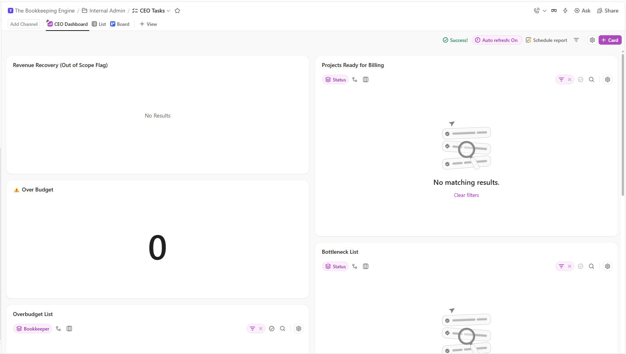Open Bookkeeper group-by in Overbudget List
The width and height of the screenshot is (626, 354).
tap(32, 329)
